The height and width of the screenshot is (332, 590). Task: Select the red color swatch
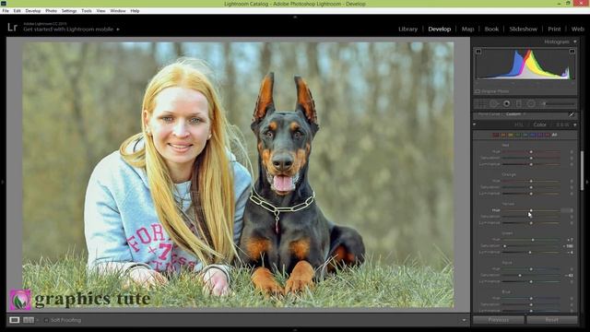pyautogui.click(x=496, y=135)
